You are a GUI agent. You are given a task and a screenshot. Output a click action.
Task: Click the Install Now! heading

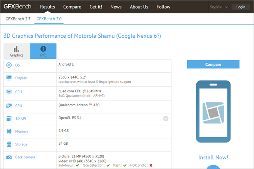pyautogui.click(x=213, y=157)
